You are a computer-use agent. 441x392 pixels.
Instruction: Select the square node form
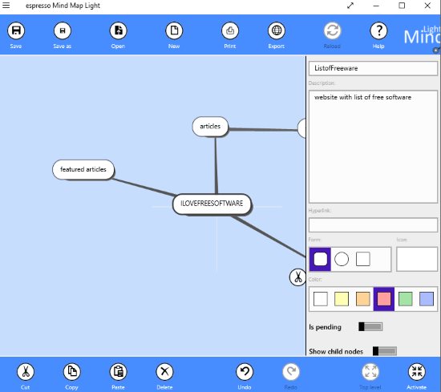362,259
